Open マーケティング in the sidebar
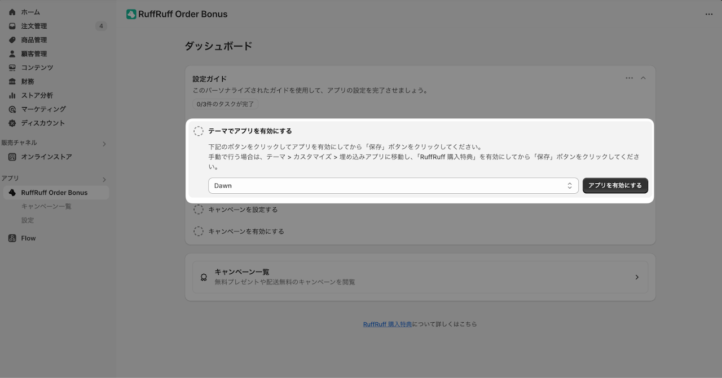Viewport: 722px width, 378px height. coord(43,109)
